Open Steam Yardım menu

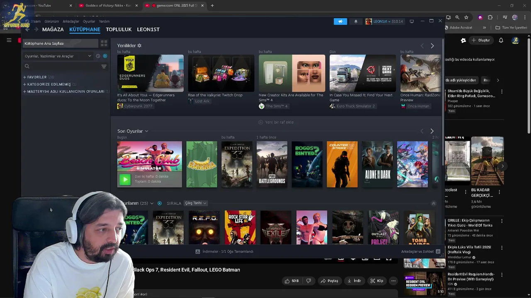point(104,22)
